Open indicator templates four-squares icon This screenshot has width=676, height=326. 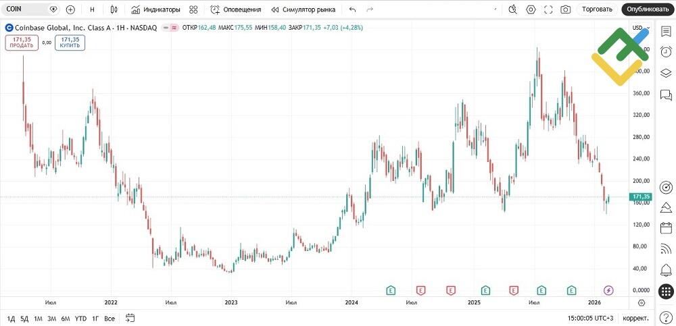tap(193, 9)
